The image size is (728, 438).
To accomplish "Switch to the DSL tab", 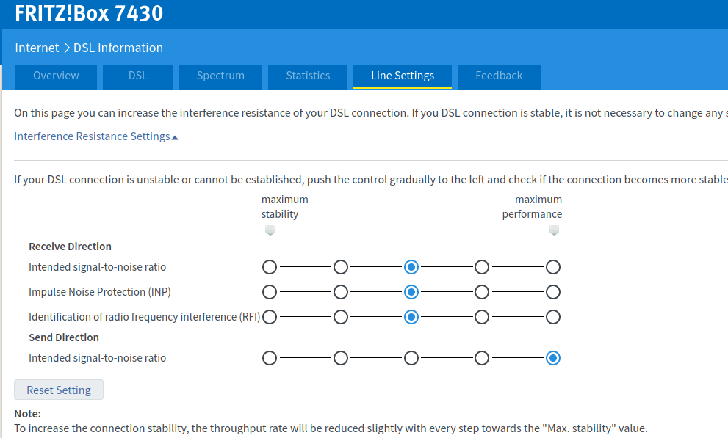I will click(x=137, y=76).
